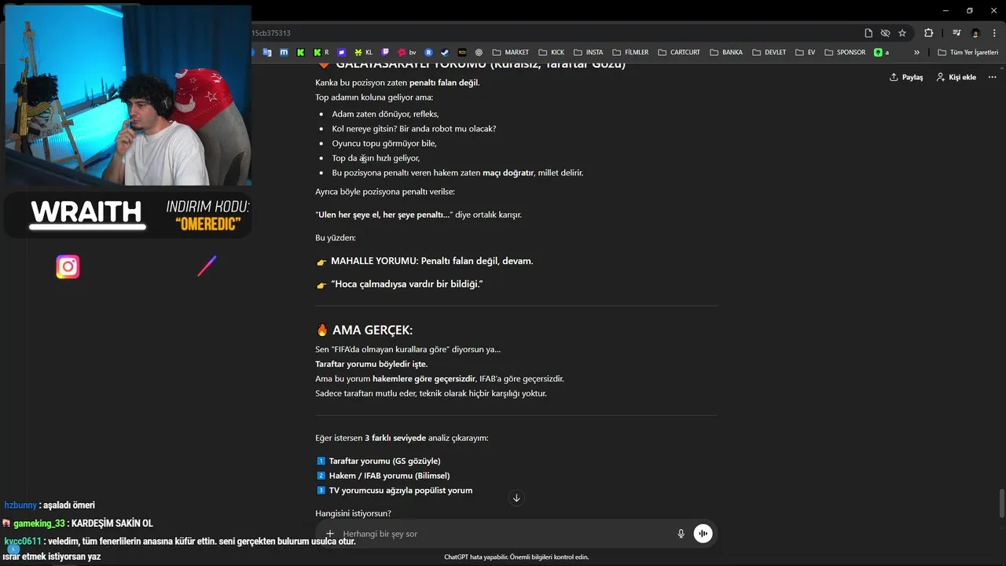Open the Tüm Yer İşaretleri folder
Viewport: 1006px width, 566px height.
tap(968, 53)
